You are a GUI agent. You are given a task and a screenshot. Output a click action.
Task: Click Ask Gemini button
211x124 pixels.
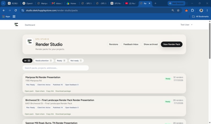176,3
